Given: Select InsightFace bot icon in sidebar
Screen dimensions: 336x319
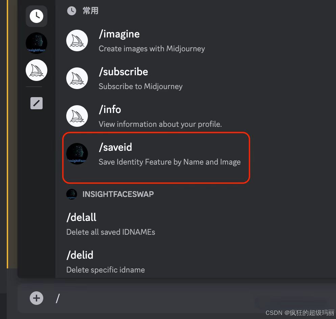Looking at the screenshot, I should click(37, 43).
